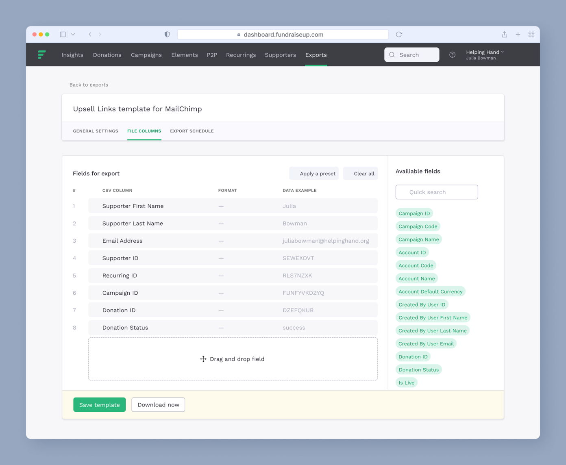Pick the Account Name field tag
This screenshot has width=566, height=465.
[417, 278]
